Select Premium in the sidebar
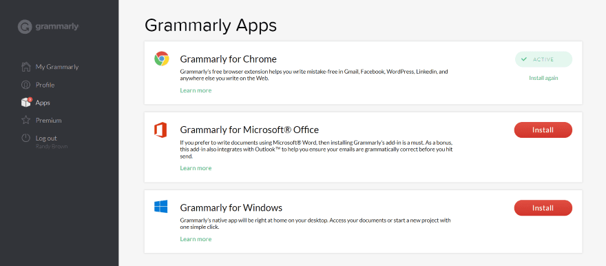 [x=49, y=120]
